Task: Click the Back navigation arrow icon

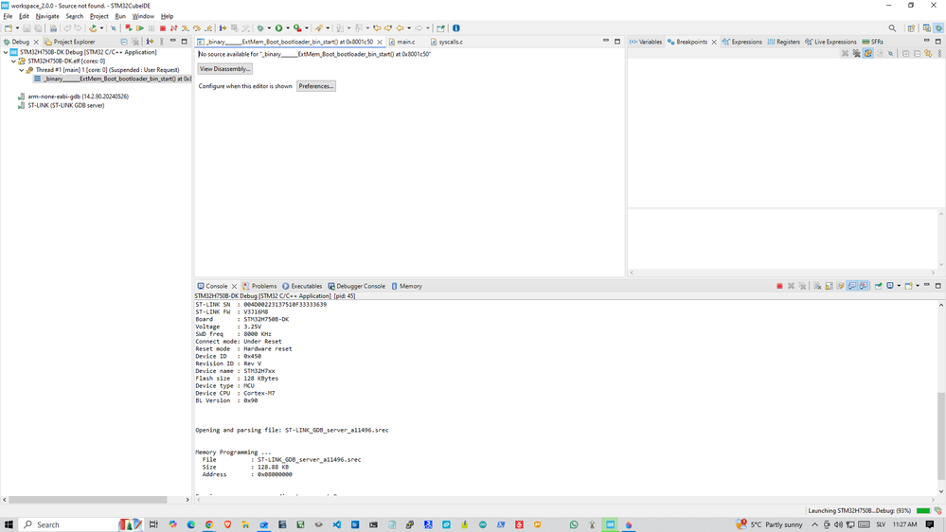Action: click(400, 27)
